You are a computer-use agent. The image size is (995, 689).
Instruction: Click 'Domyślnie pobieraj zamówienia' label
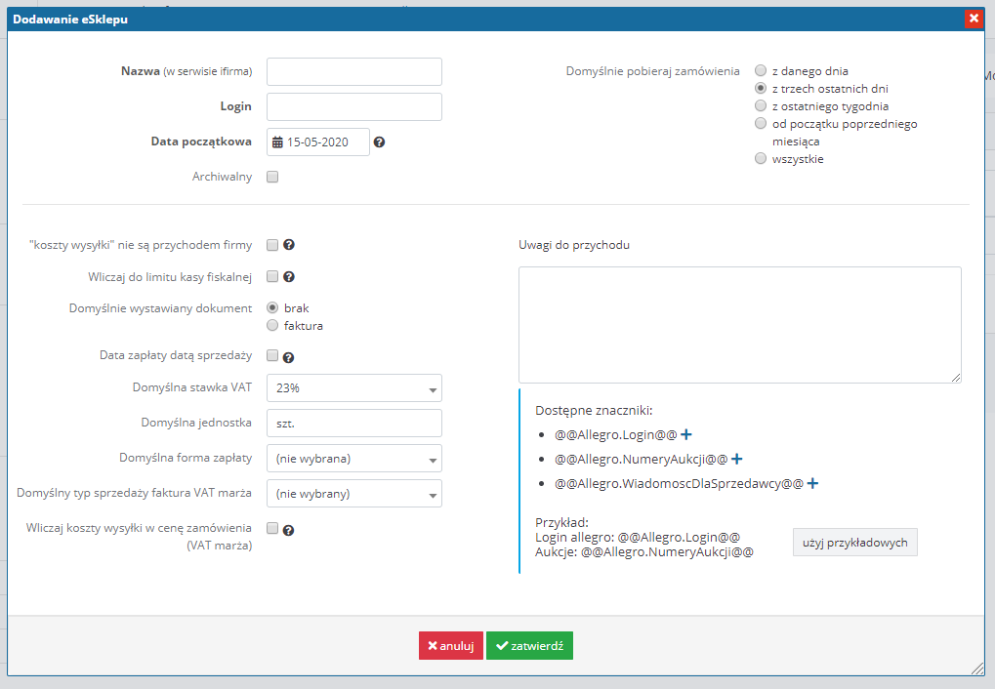pyautogui.click(x=653, y=71)
